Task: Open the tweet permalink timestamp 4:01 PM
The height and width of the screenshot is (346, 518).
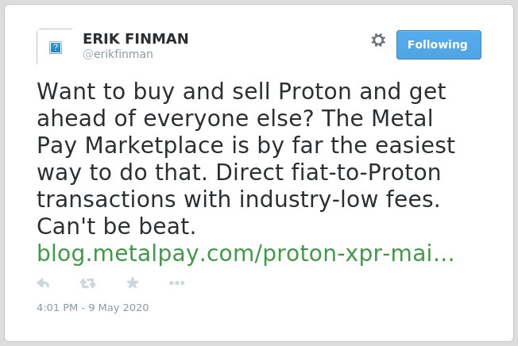Action: (57, 307)
